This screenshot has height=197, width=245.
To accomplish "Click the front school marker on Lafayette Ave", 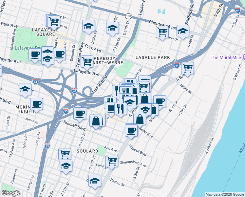I will [47, 59].
